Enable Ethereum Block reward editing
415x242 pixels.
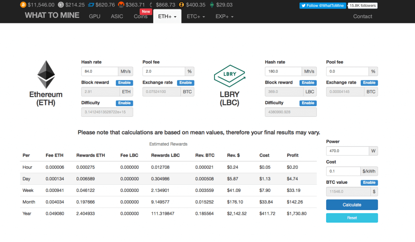pos(124,83)
